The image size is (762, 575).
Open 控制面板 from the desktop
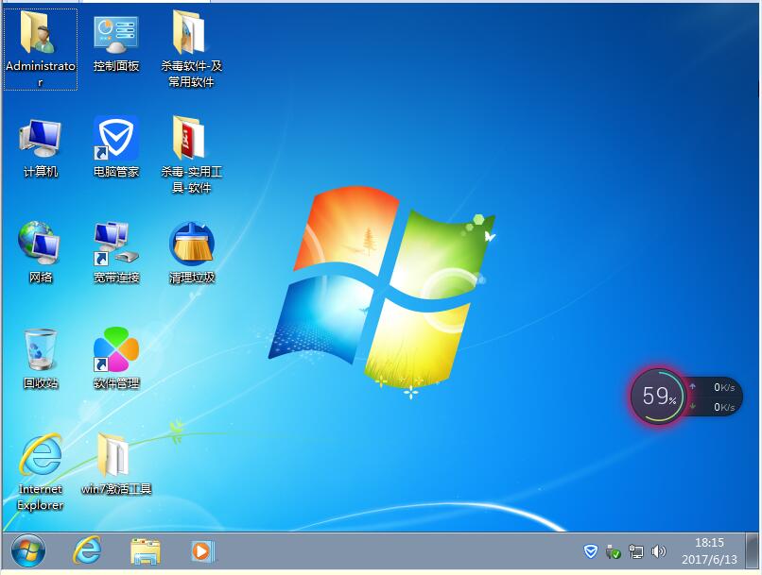[115, 42]
